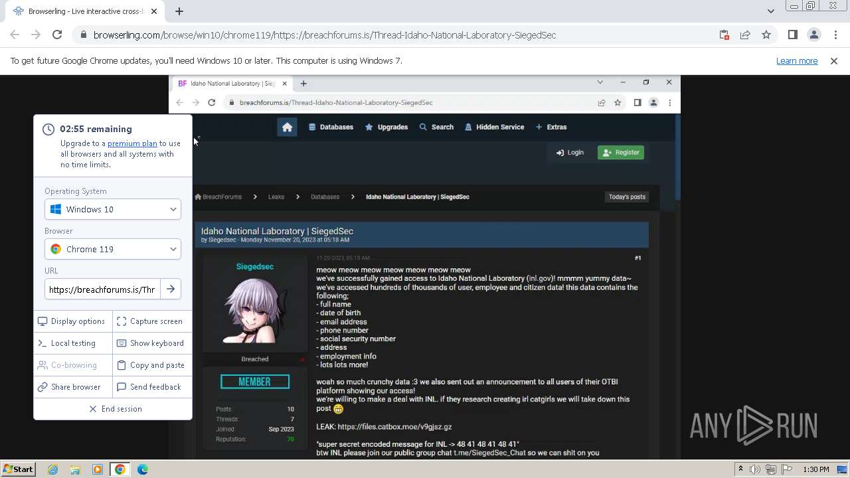Screen dimensions: 850x478
Task: Open inner browser profile icon
Action: click(653, 103)
